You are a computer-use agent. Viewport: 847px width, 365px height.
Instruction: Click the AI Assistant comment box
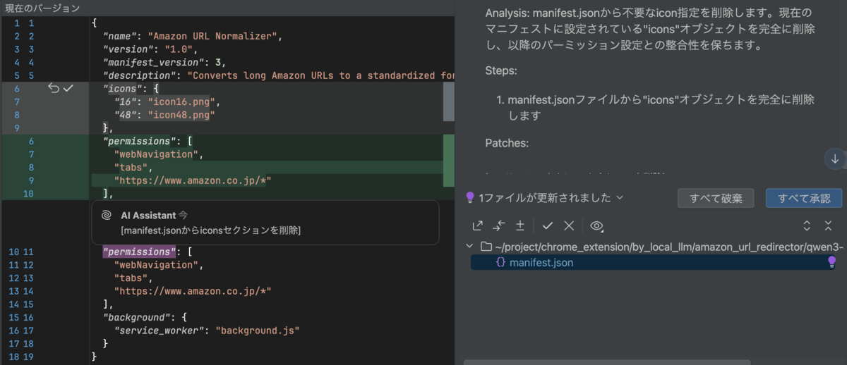click(265, 223)
